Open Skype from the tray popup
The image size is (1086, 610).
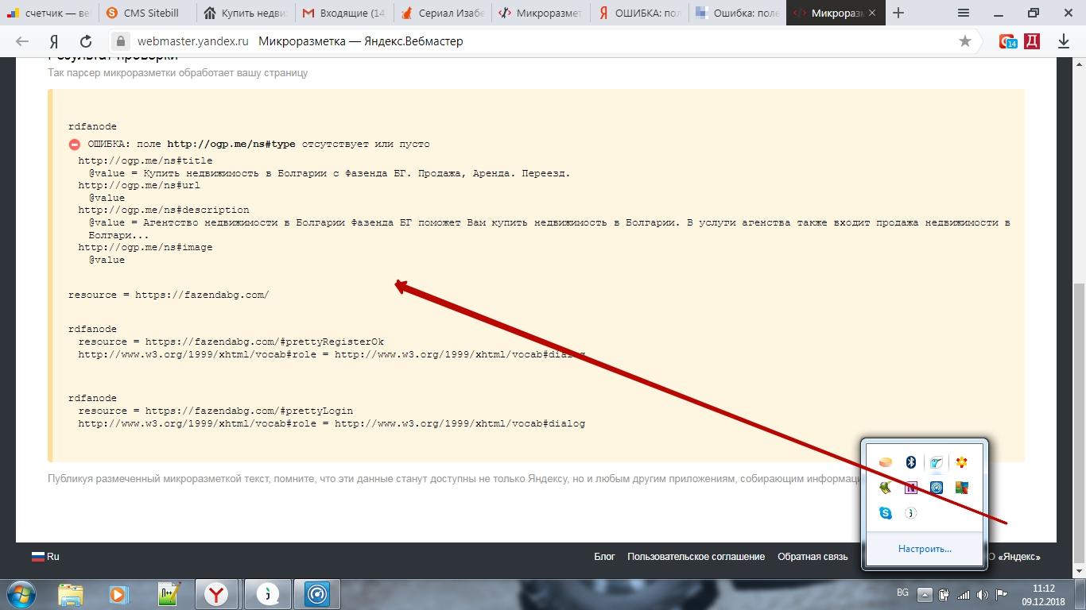click(x=886, y=513)
